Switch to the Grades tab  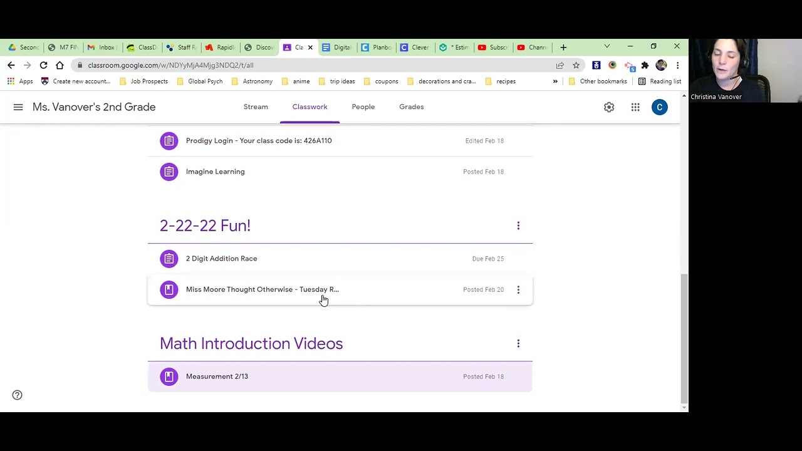(412, 107)
